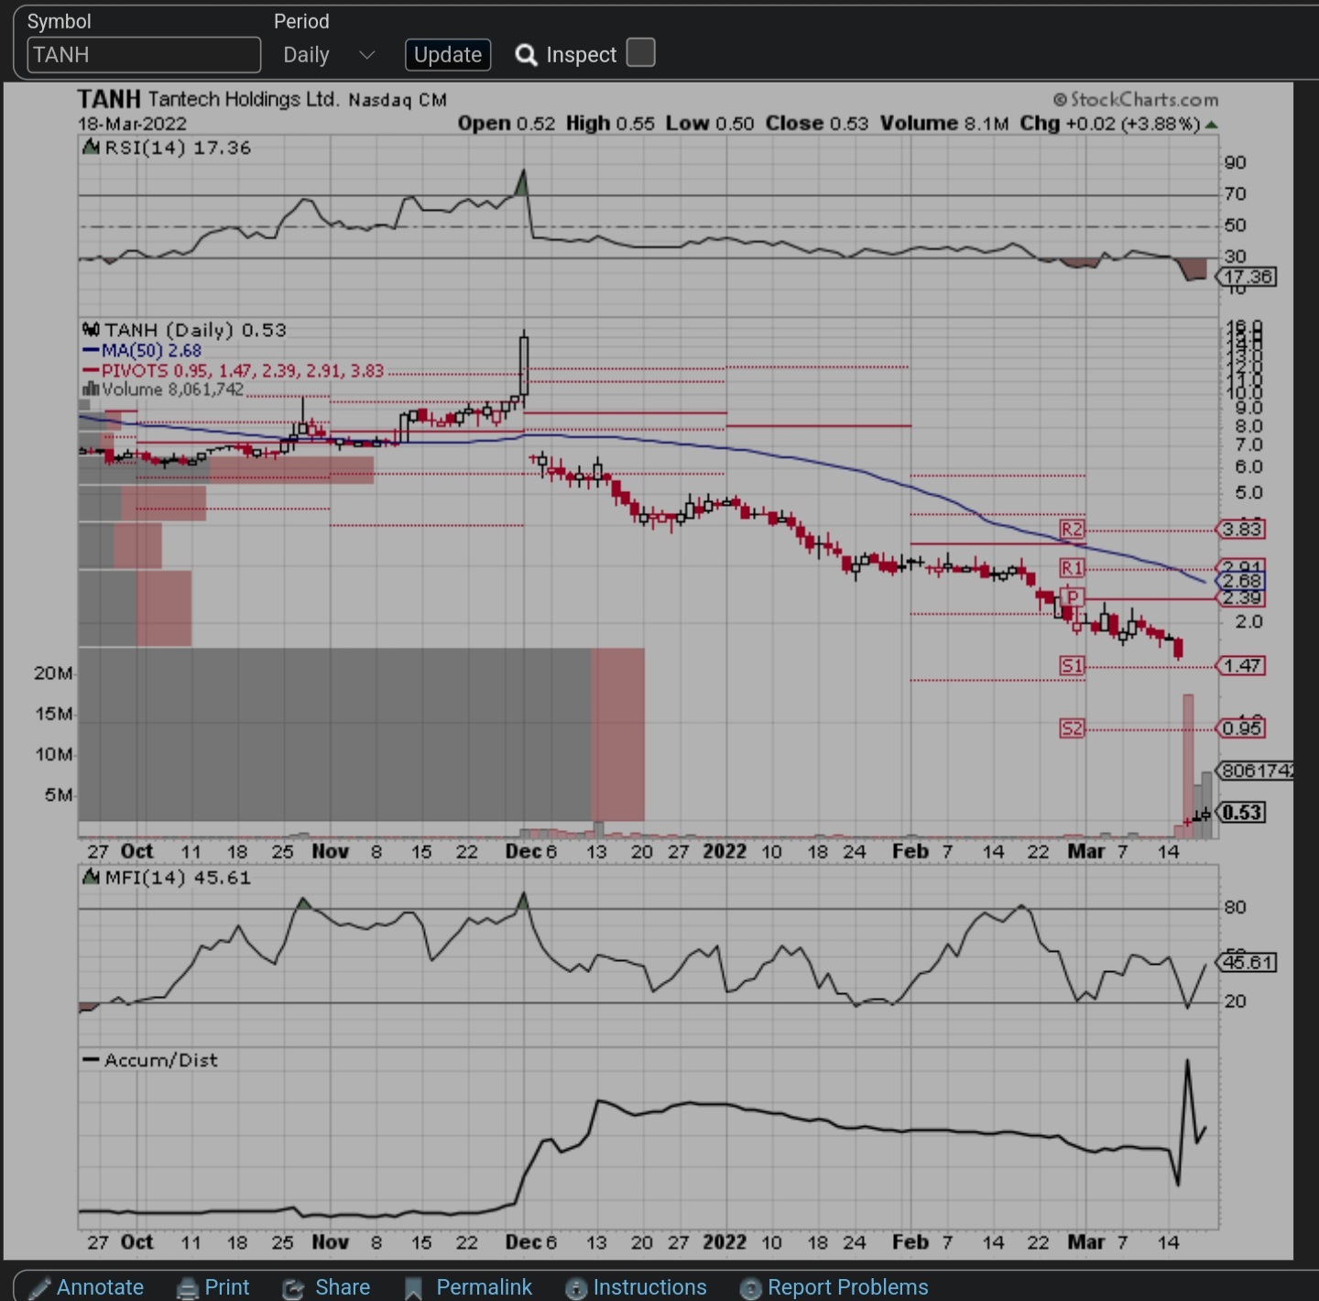
Task: Click the MFI(14) 45.61 indicator label
Action: [x=168, y=878]
